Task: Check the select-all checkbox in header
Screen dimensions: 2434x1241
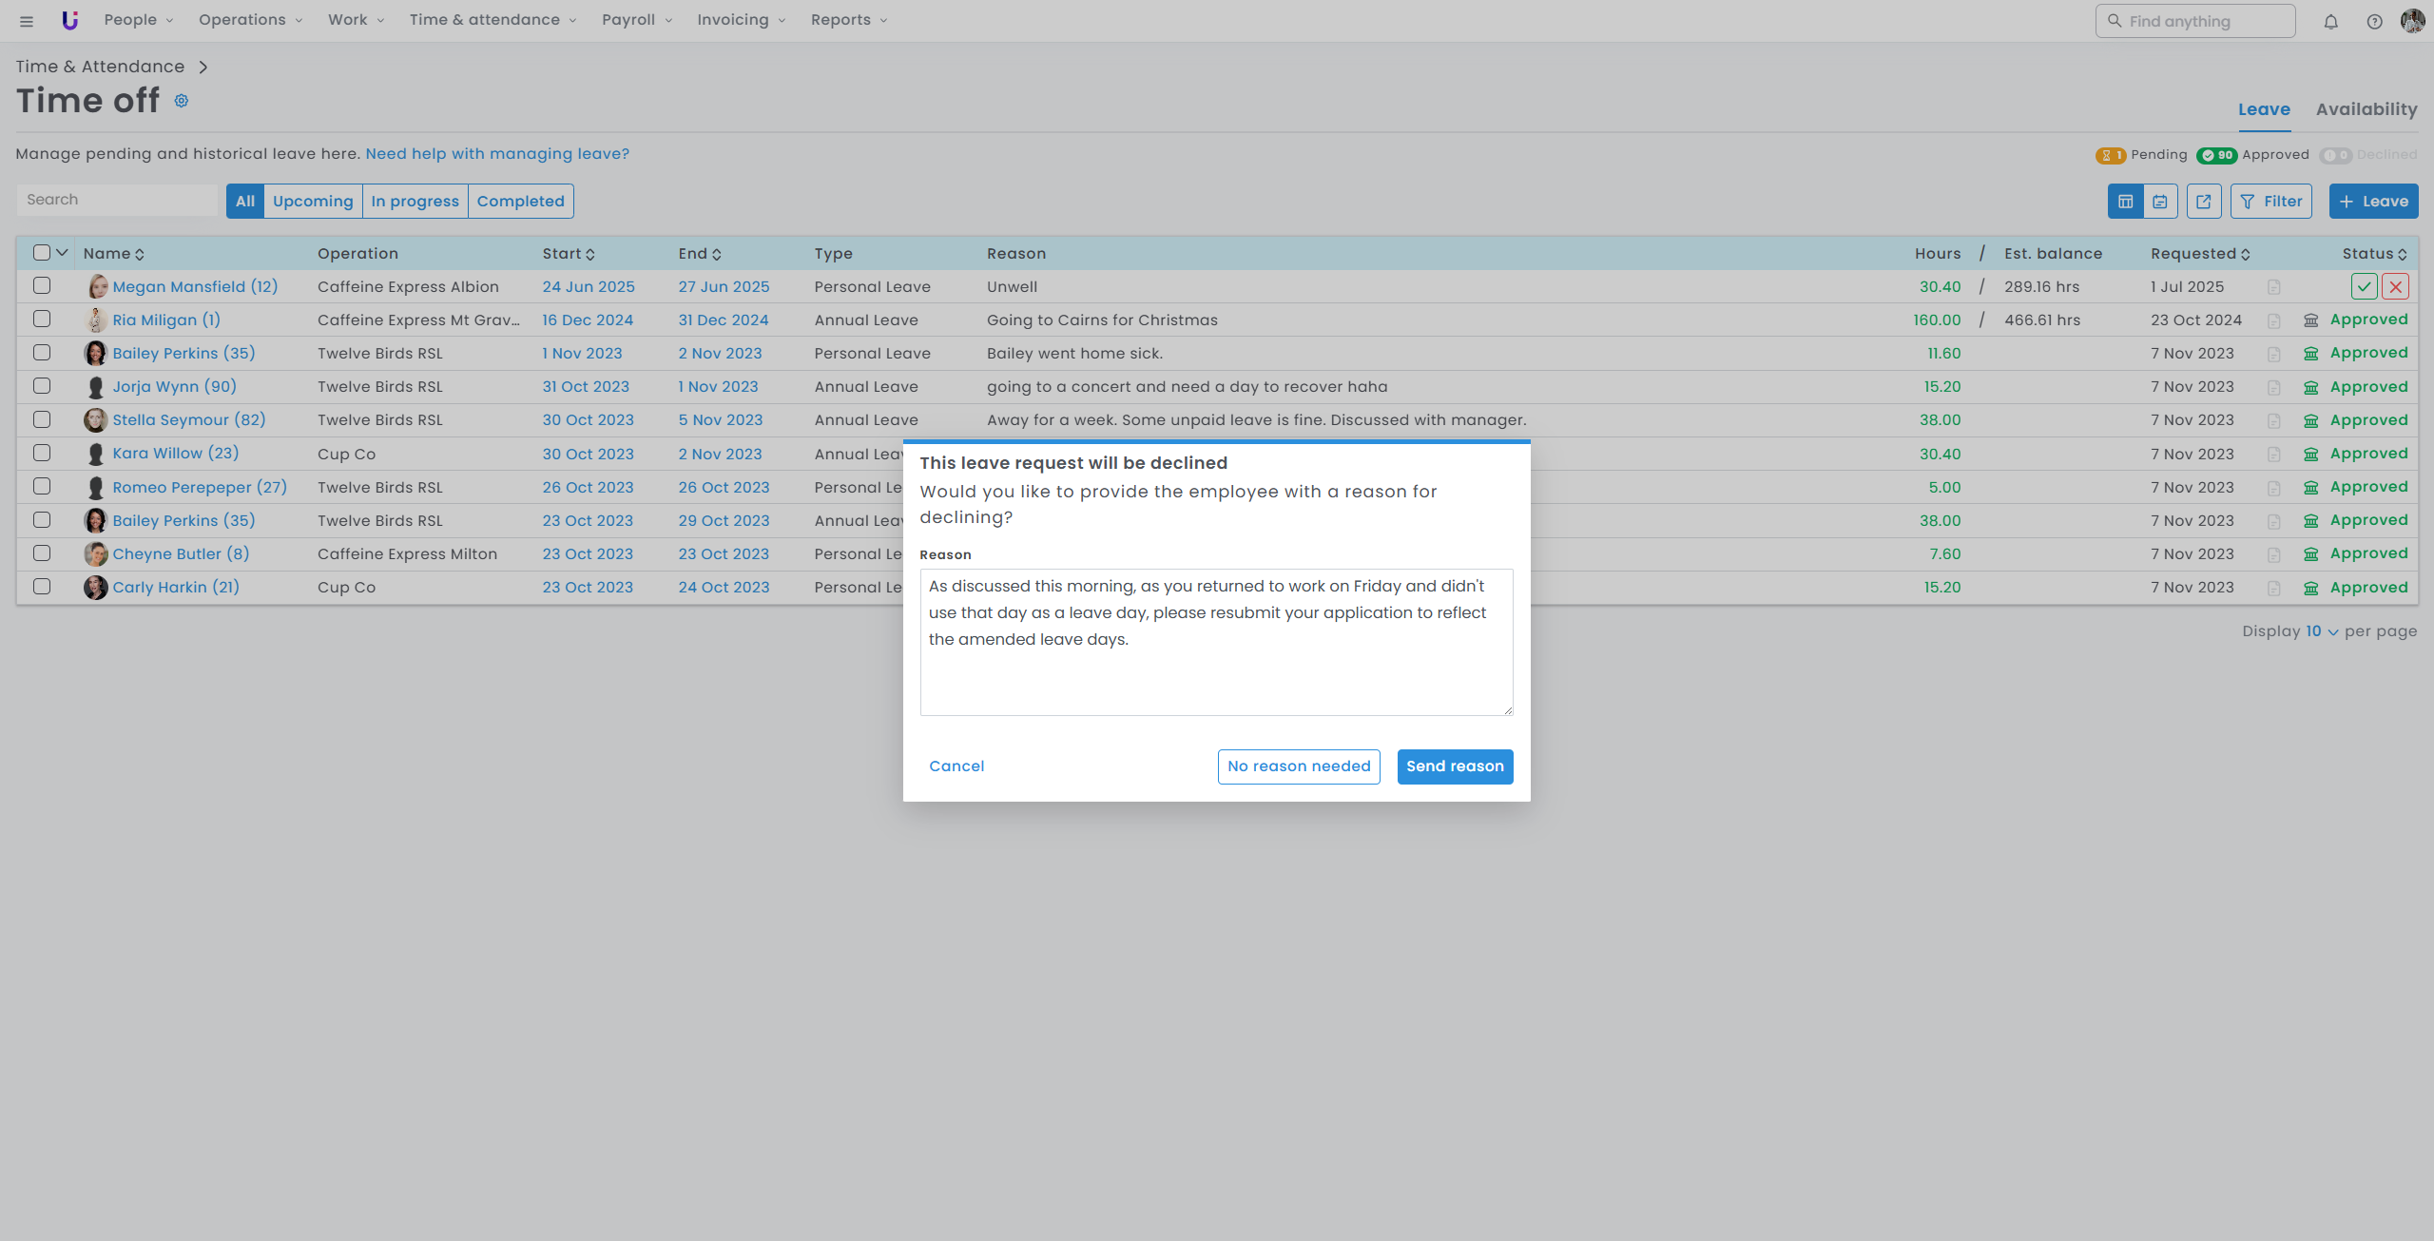Action: pos(42,253)
